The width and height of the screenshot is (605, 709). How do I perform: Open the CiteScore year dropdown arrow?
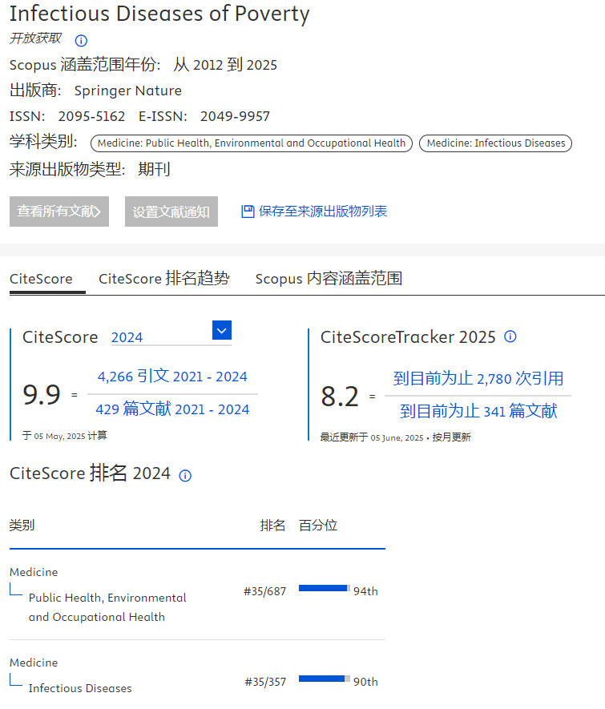point(222,330)
